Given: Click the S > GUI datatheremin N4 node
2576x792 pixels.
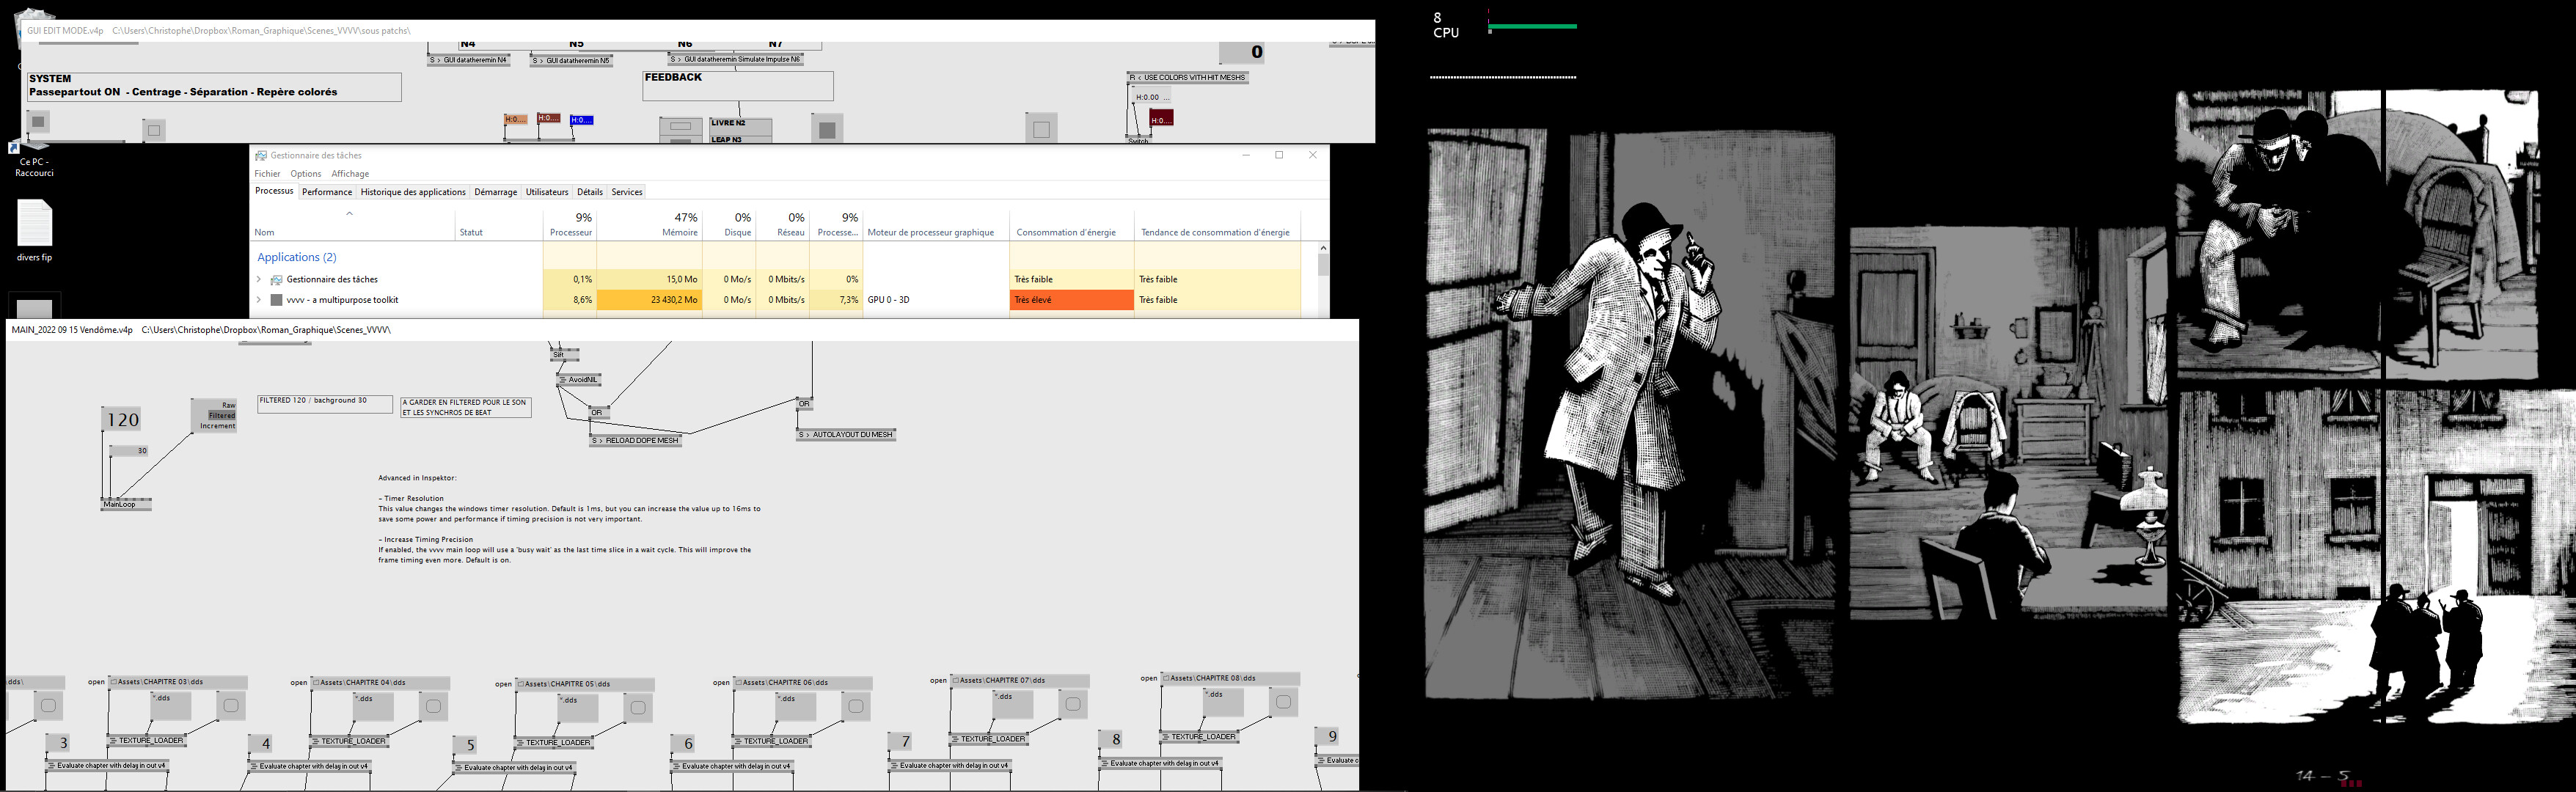Looking at the screenshot, I should pos(469,60).
